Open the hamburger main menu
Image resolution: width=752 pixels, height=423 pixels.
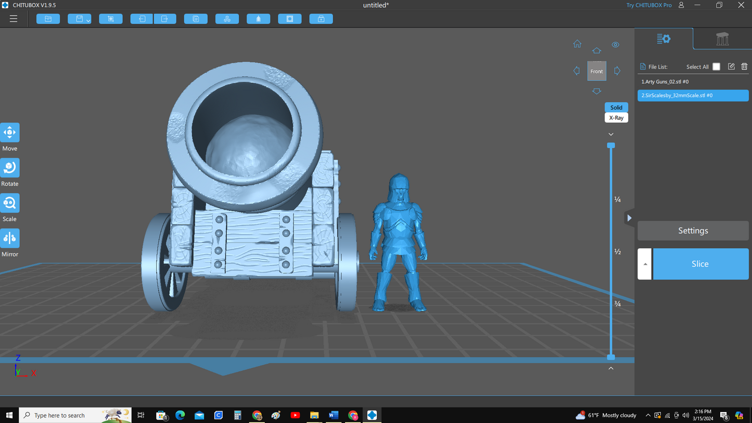(x=14, y=19)
